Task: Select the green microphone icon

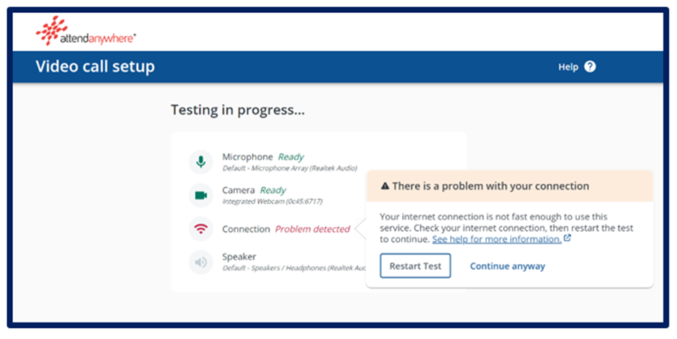Action: (201, 162)
